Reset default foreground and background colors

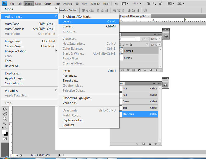(x=3, y=127)
